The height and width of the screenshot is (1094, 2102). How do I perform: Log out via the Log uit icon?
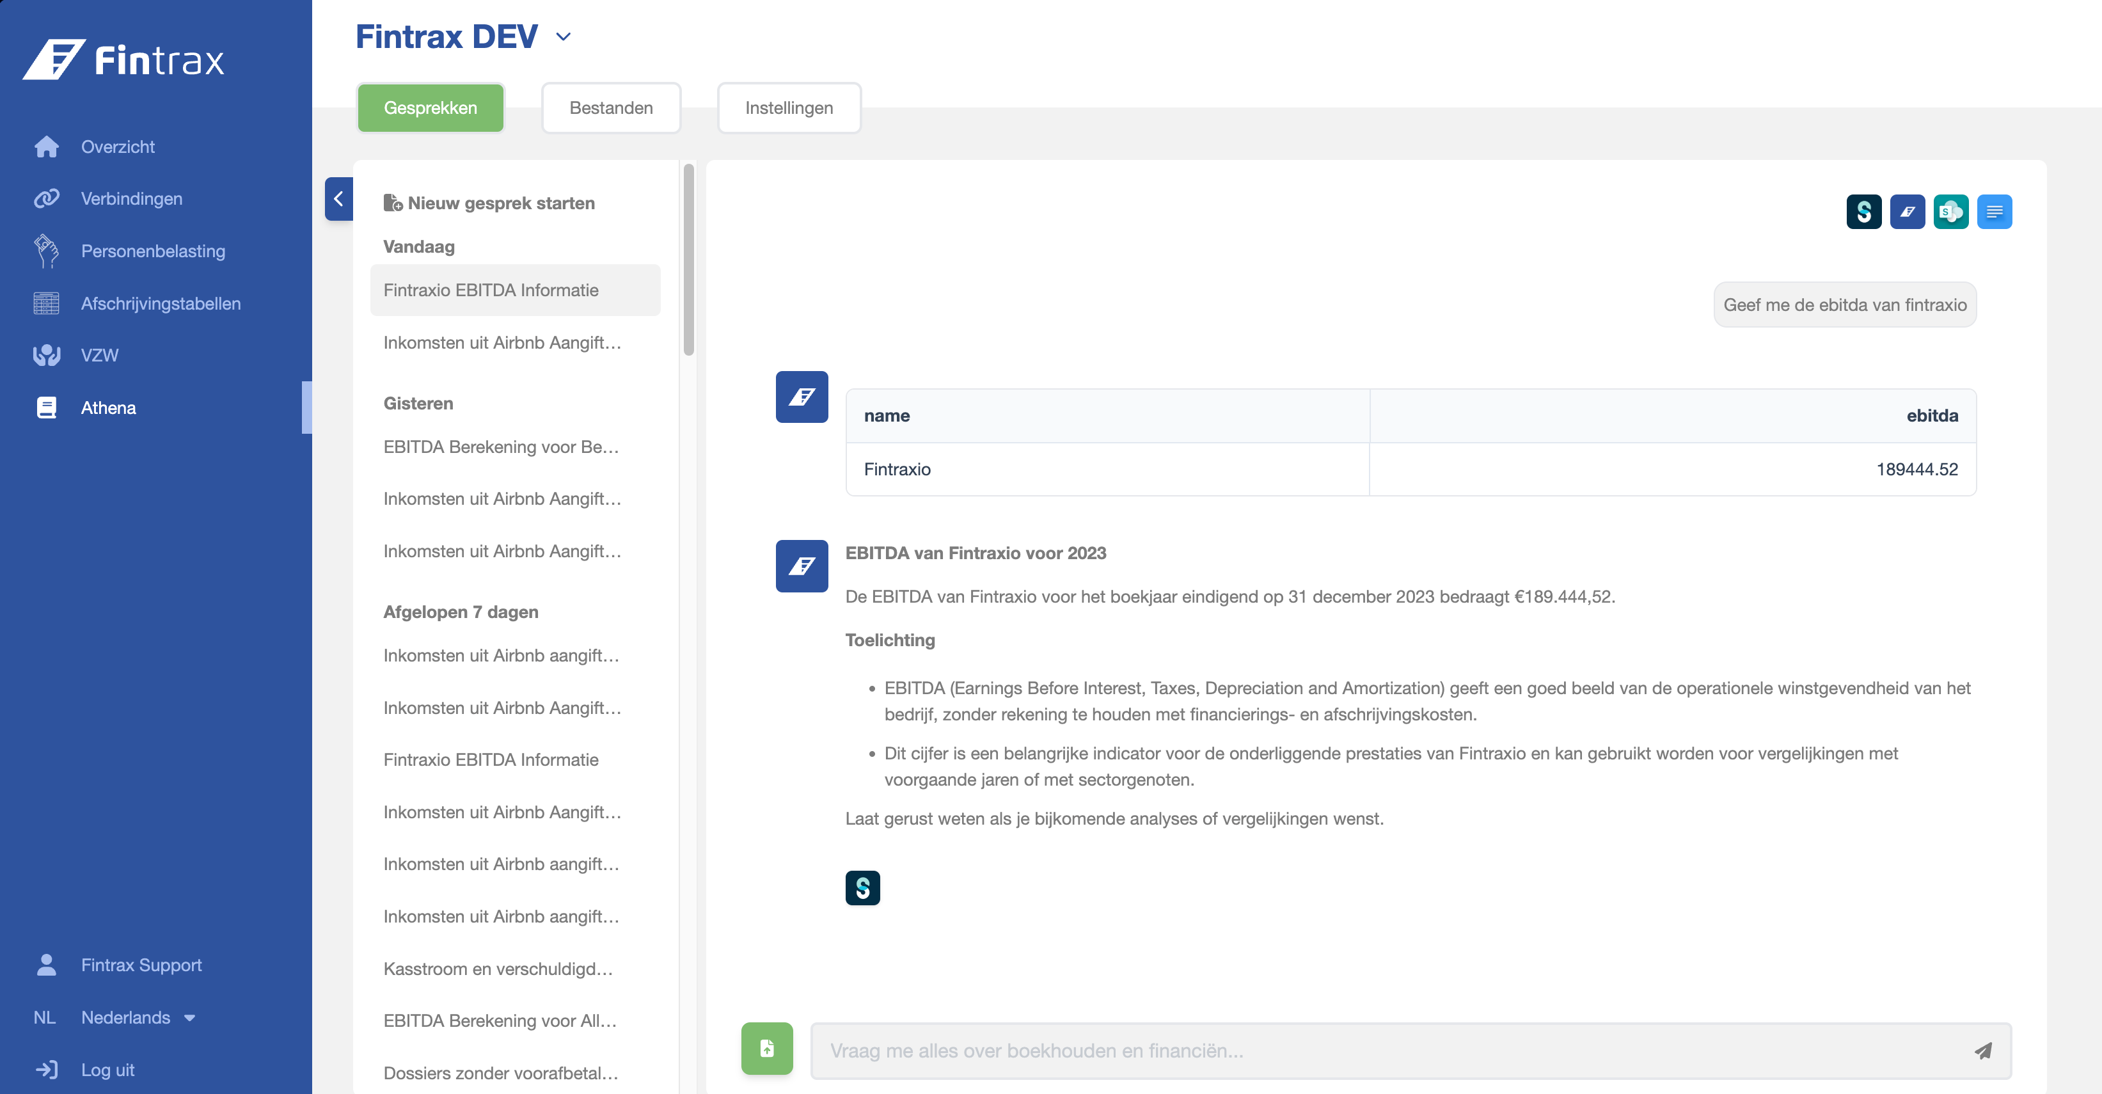point(47,1070)
